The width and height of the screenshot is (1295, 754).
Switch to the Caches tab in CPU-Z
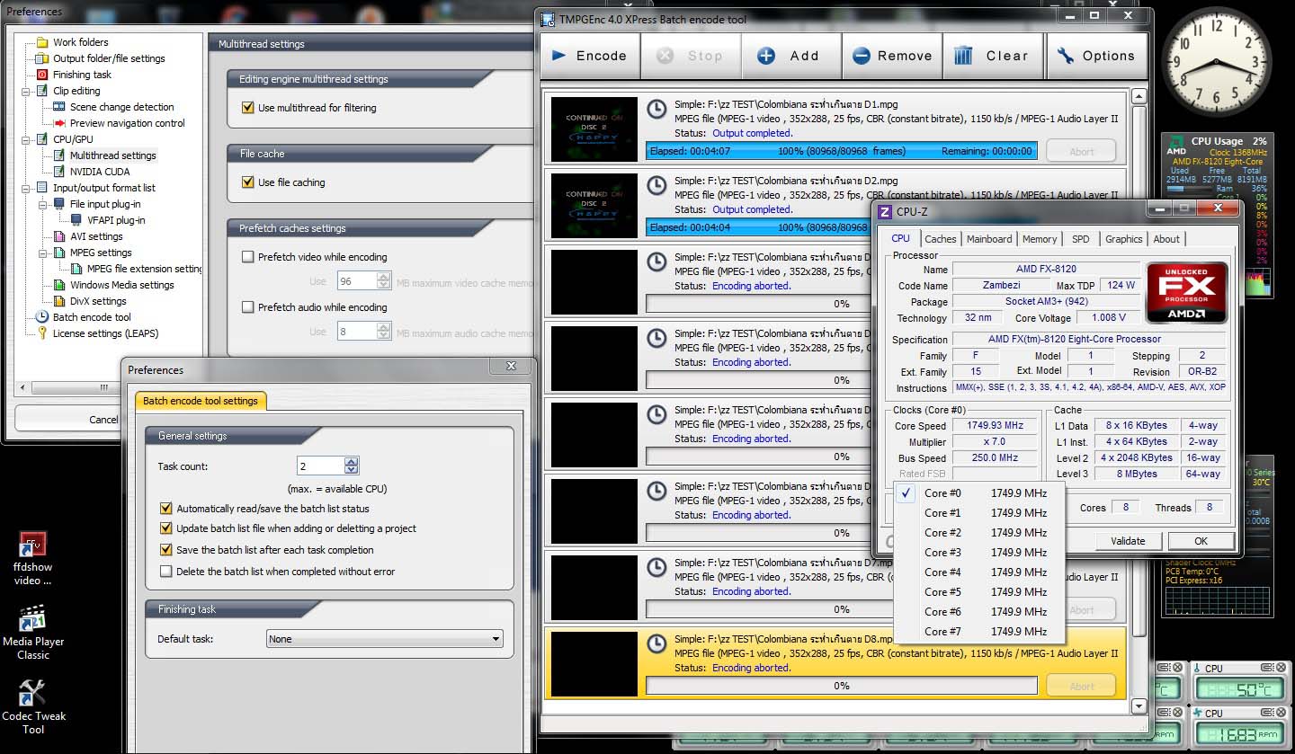click(941, 239)
